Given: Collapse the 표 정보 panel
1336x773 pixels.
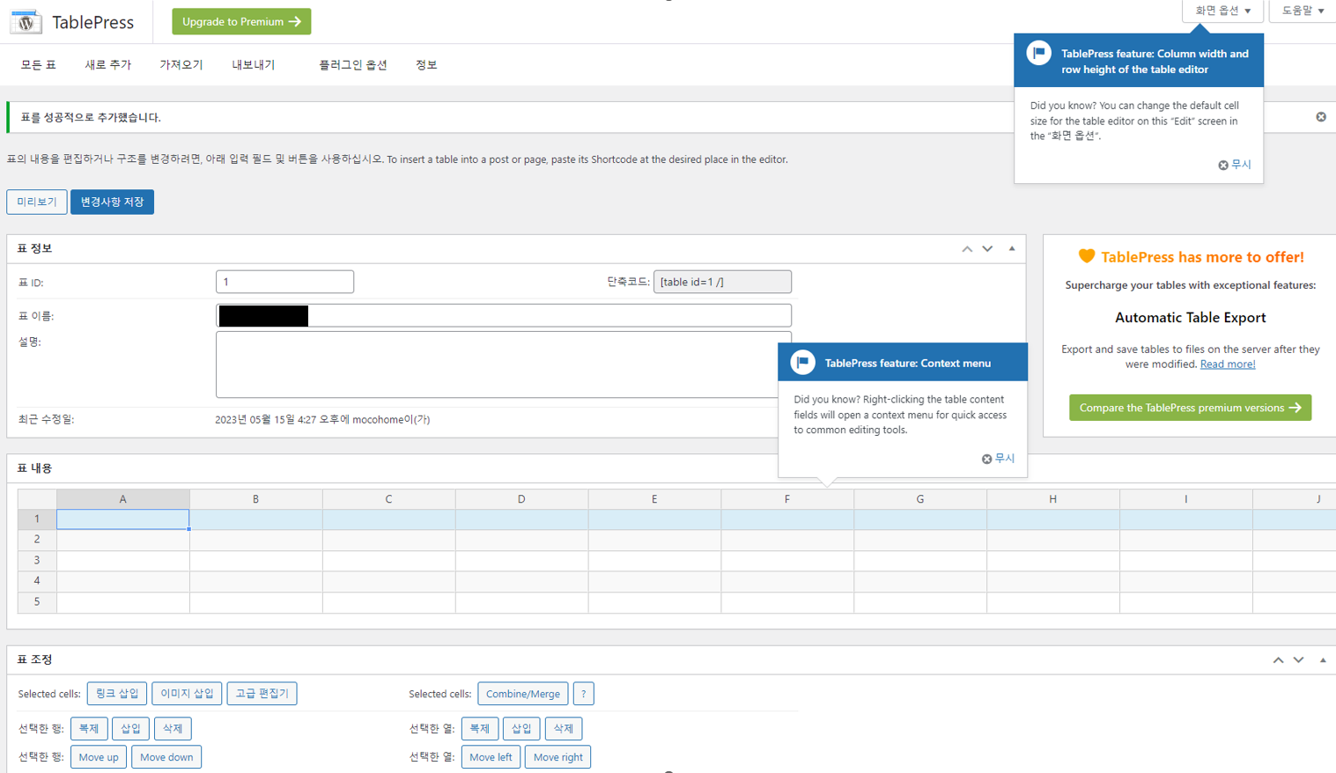Looking at the screenshot, I should (x=1012, y=249).
